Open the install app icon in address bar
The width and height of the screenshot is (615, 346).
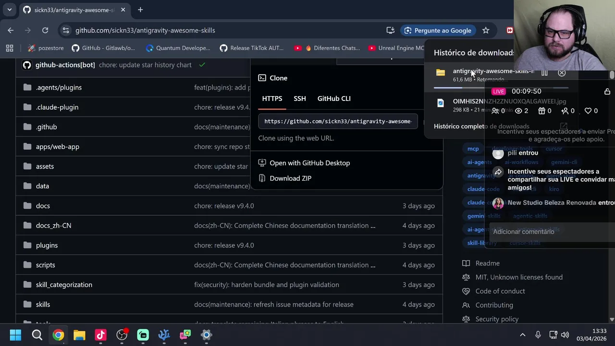391,30
